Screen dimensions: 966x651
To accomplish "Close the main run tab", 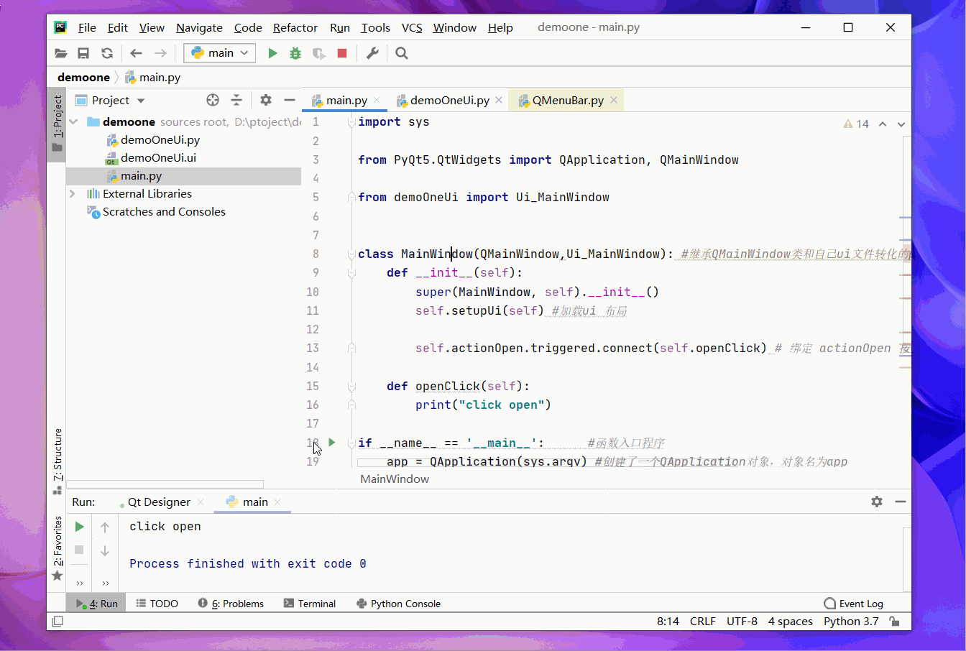I will click(277, 502).
